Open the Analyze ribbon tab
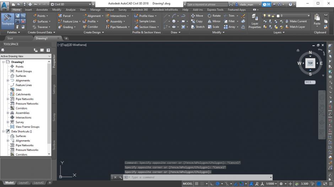Screen dimensions: 334x187 click(70, 10)
